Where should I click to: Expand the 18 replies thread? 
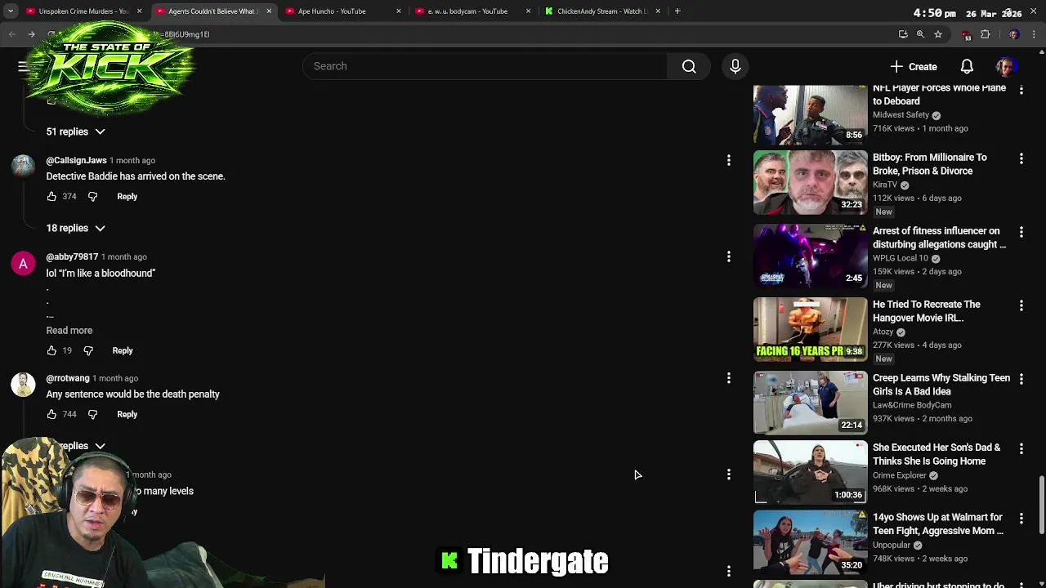[x=75, y=228]
